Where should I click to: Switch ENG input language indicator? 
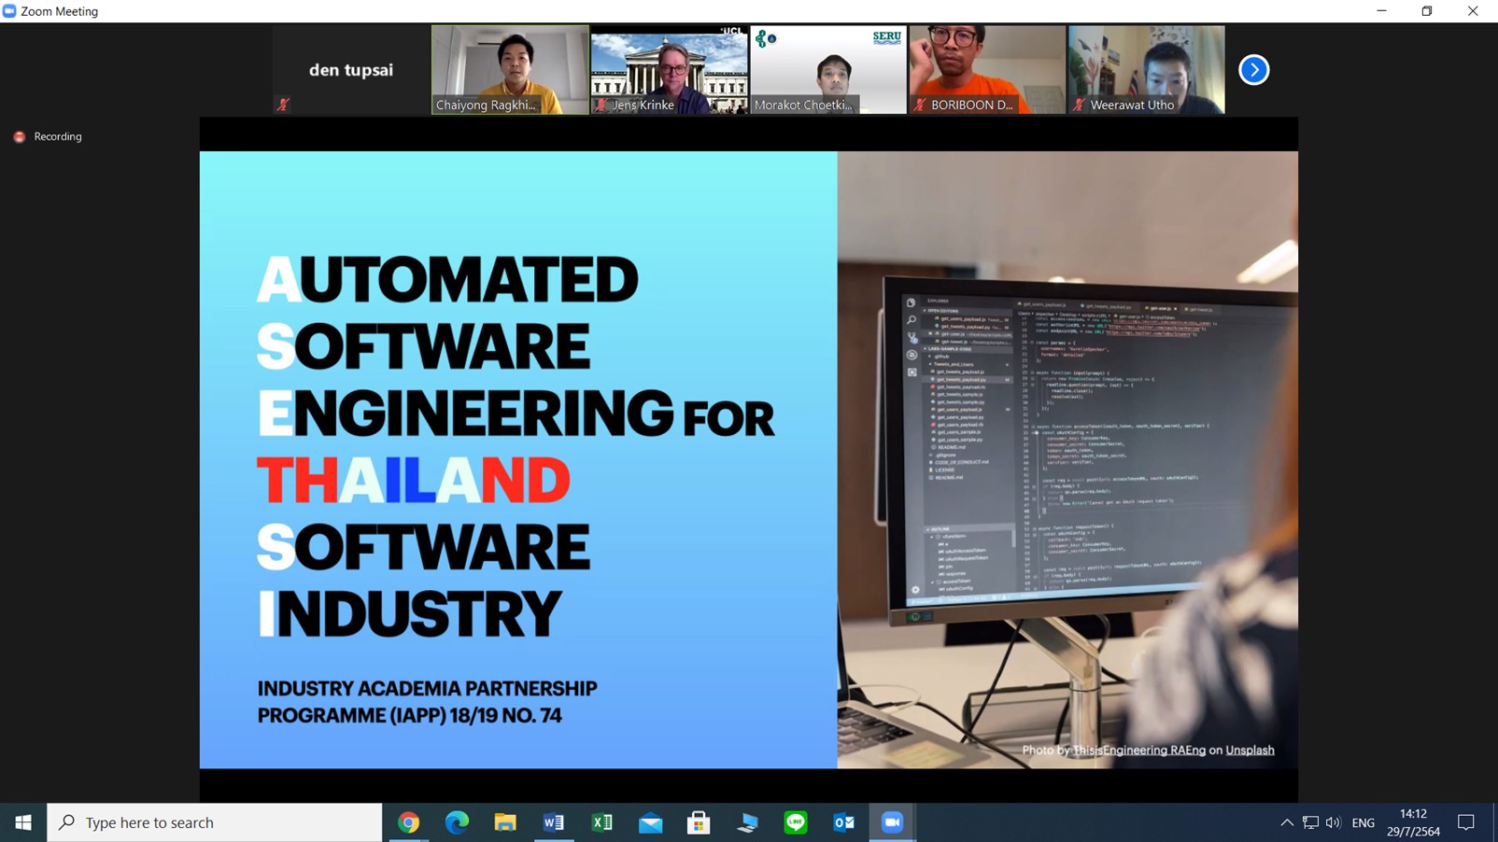click(x=1363, y=822)
